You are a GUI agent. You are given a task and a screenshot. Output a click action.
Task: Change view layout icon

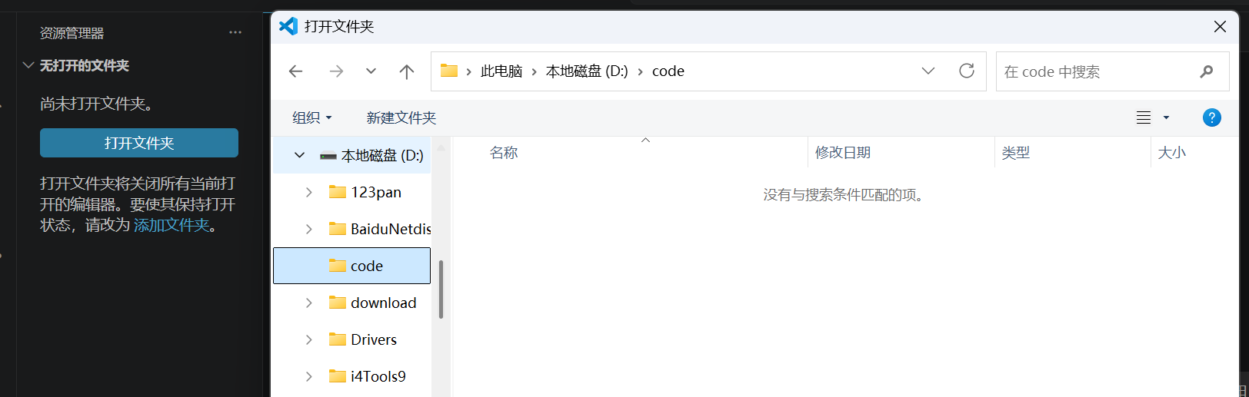pyautogui.click(x=1144, y=117)
